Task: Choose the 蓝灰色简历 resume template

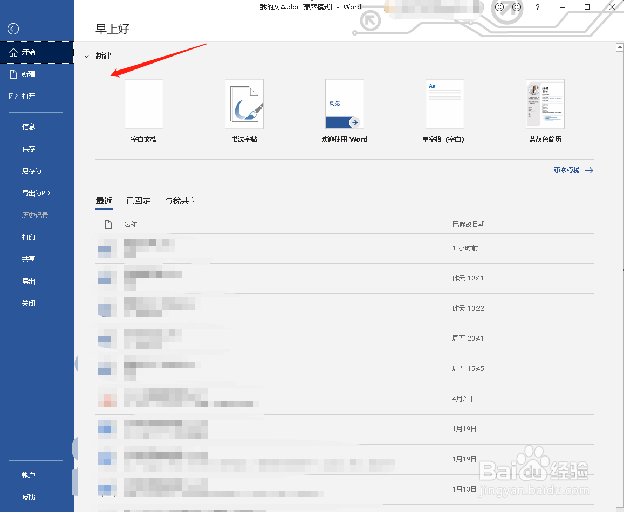Action: coord(545,111)
